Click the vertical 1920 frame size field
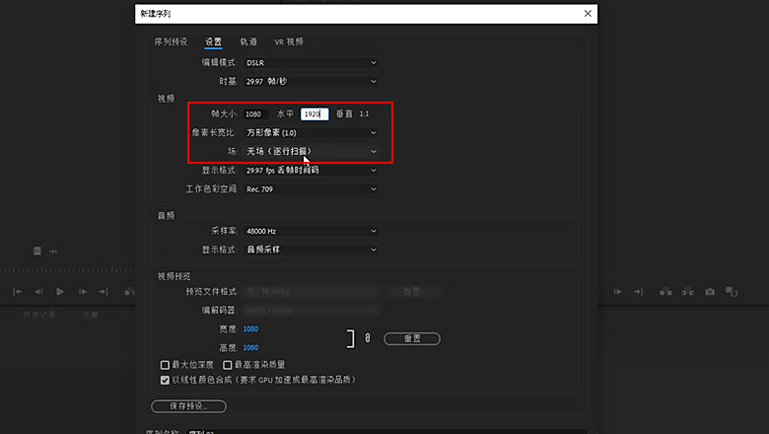769x434 pixels. 315,114
